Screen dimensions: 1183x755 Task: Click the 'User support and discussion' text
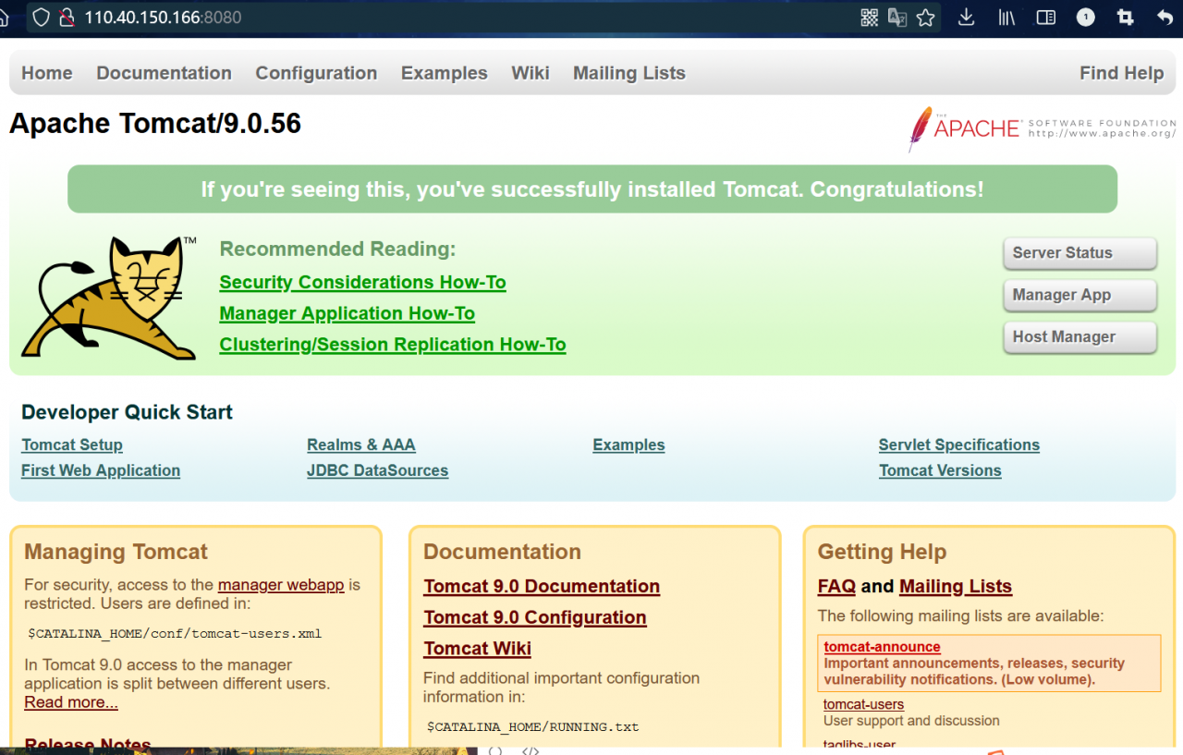pyautogui.click(x=911, y=721)
